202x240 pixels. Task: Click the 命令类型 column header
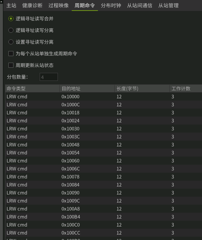(x=32, y=88)
